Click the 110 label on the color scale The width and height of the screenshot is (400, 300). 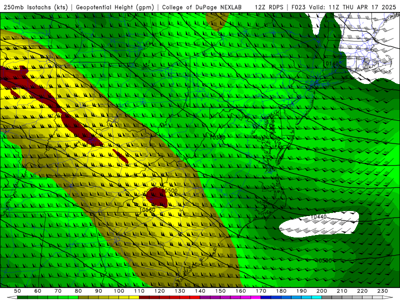tap(139, 291)
